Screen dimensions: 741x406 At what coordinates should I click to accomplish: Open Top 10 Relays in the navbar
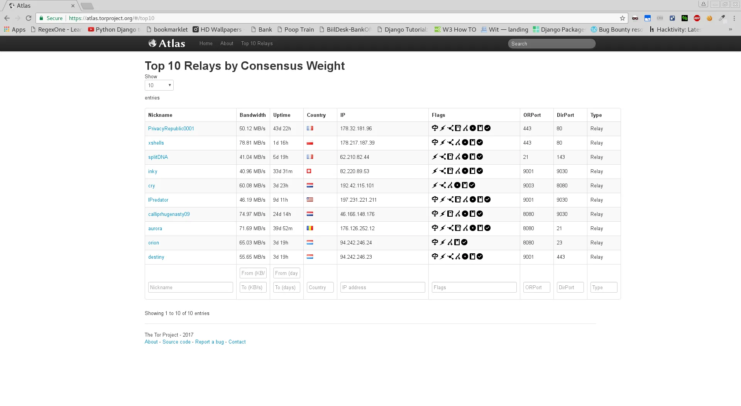point(257,44)
